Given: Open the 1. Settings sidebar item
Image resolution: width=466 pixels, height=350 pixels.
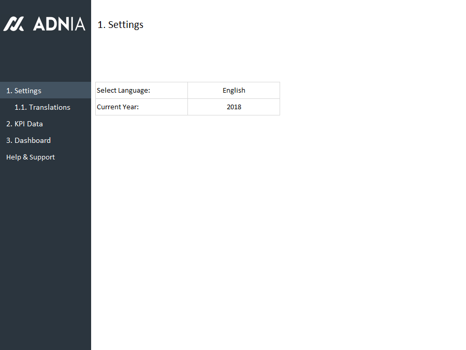Looking at the screenshot, I should click(x=24, y=91).
